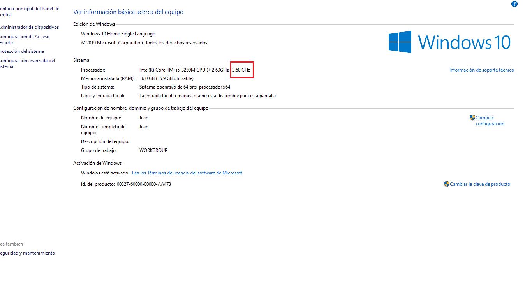Screen dimensions: 532x286
Task: Click the Tipo de sistema label
Action: 97,87
